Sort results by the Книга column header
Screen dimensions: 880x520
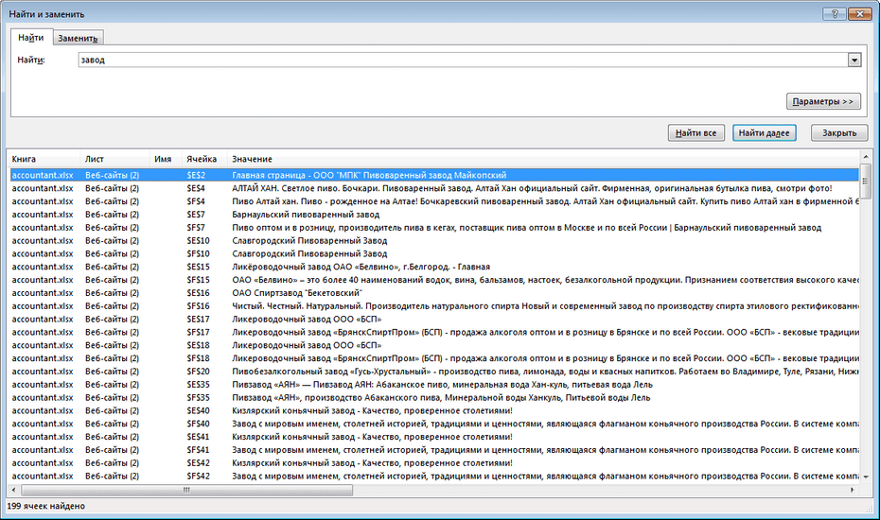[x=44, y=160]
